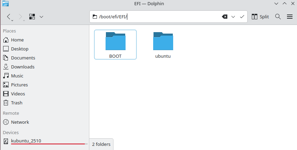This screenshot has height=150, width=297.
Task: Click the kubuntu_2510 drive icon
Action: (6, 141)
